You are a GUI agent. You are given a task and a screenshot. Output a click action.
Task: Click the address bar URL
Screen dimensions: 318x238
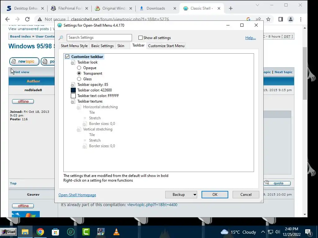(120, 19)
